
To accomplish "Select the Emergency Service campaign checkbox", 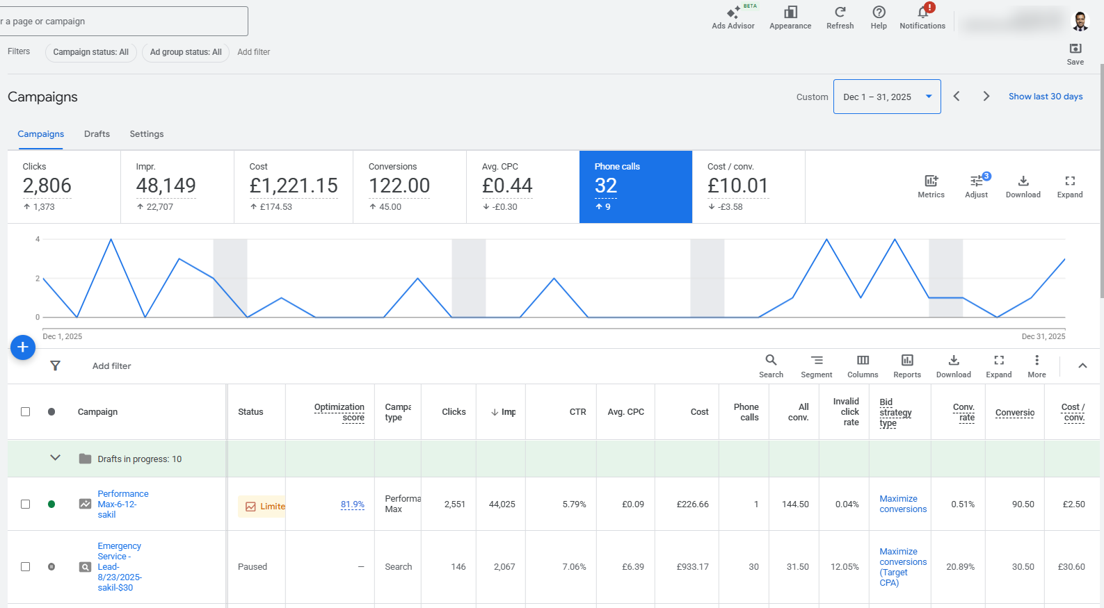I will 26,566.
